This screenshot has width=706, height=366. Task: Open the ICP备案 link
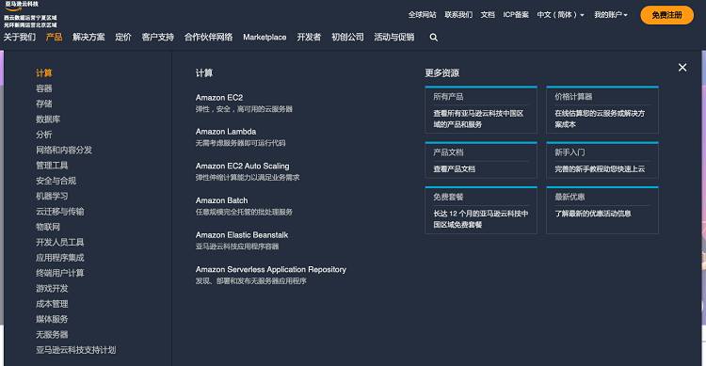(516, 15)
